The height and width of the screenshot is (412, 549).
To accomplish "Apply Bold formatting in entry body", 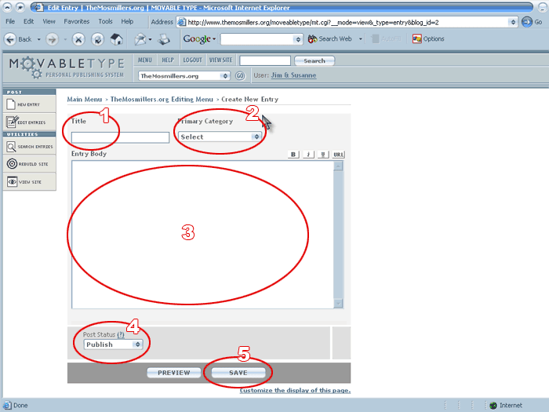I will pyautogui.click(x=293, y=154).
